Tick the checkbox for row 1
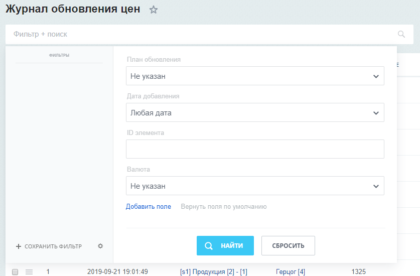 (x=15, y=271)
